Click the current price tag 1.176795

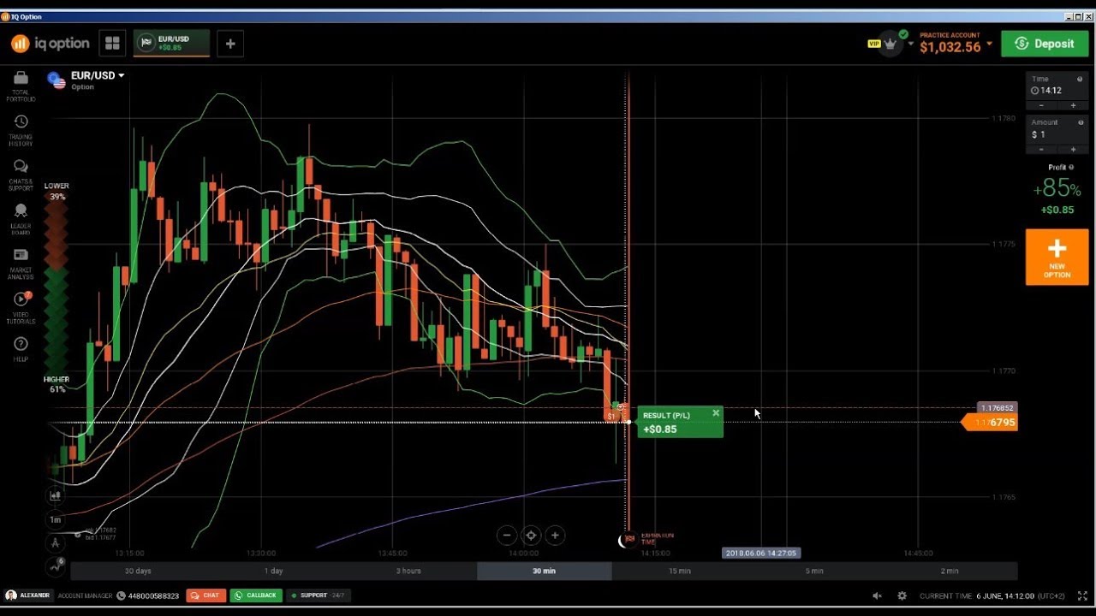(990, 423)
